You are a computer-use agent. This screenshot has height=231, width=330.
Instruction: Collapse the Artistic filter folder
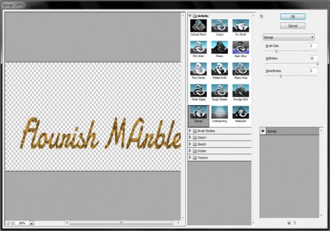190,16
